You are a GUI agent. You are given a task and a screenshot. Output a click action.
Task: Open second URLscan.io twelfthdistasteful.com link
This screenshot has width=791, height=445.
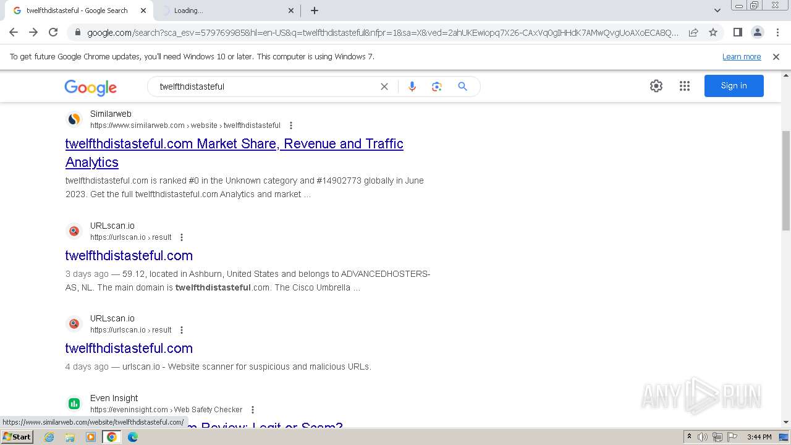129,348
